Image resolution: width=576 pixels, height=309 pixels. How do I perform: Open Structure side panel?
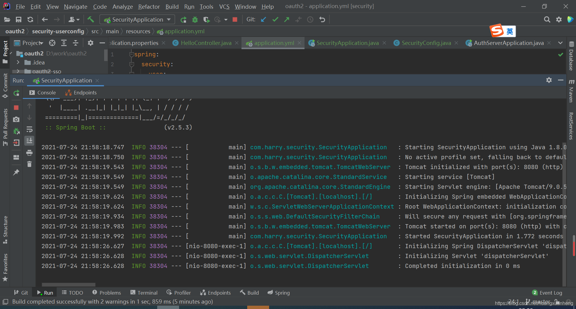tap(5, 230)
